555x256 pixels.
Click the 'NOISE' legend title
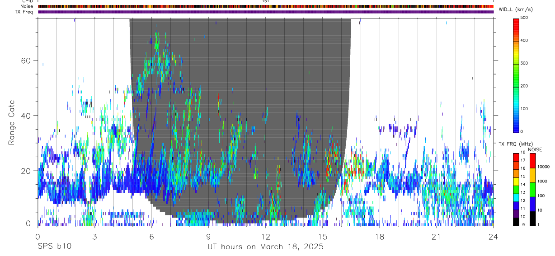click(535, 149)
